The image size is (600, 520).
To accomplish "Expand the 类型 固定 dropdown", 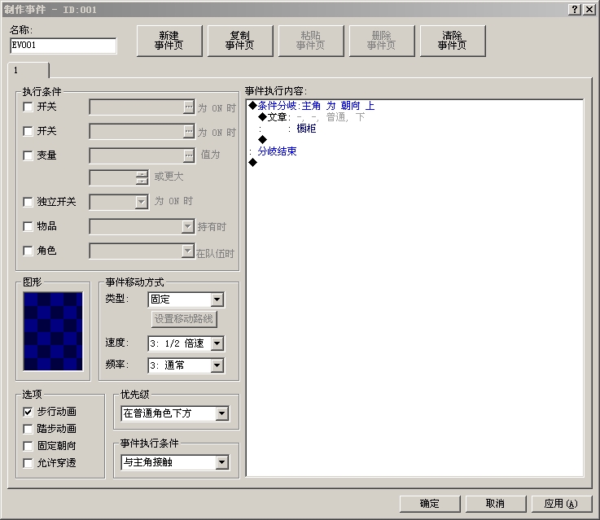I will [x=217, y=299].
